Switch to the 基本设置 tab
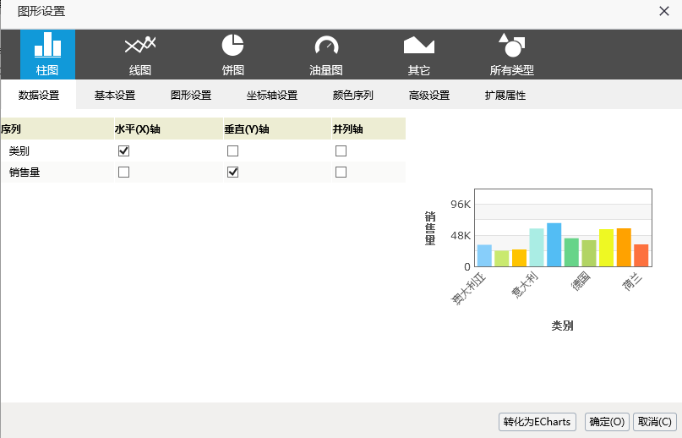 click(x=115, y=95)
